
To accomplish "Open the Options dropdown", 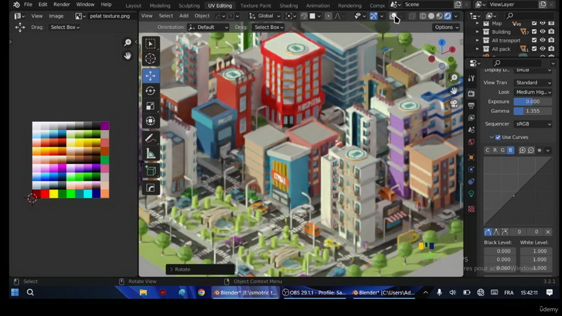I will pyautogui.click(x=446, y=27).
